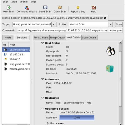Click the Linux penguin icon for scanme.nmap.org
Viewport: 125px width, 125px height.
tap(5, 50)
